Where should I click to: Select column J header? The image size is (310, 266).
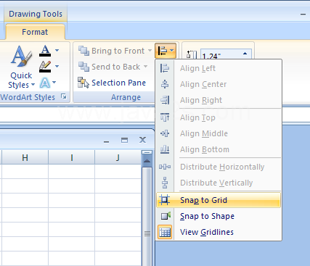click(x=118, y=157)
